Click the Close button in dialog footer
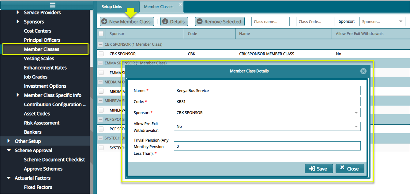Image resolution: width=410 pixels, height=194 pixels. pos(350,169)
